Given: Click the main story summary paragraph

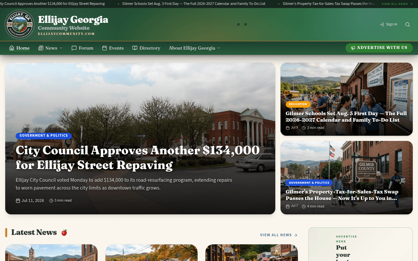Looking at the screenshot, I should [x=124, y=184].
